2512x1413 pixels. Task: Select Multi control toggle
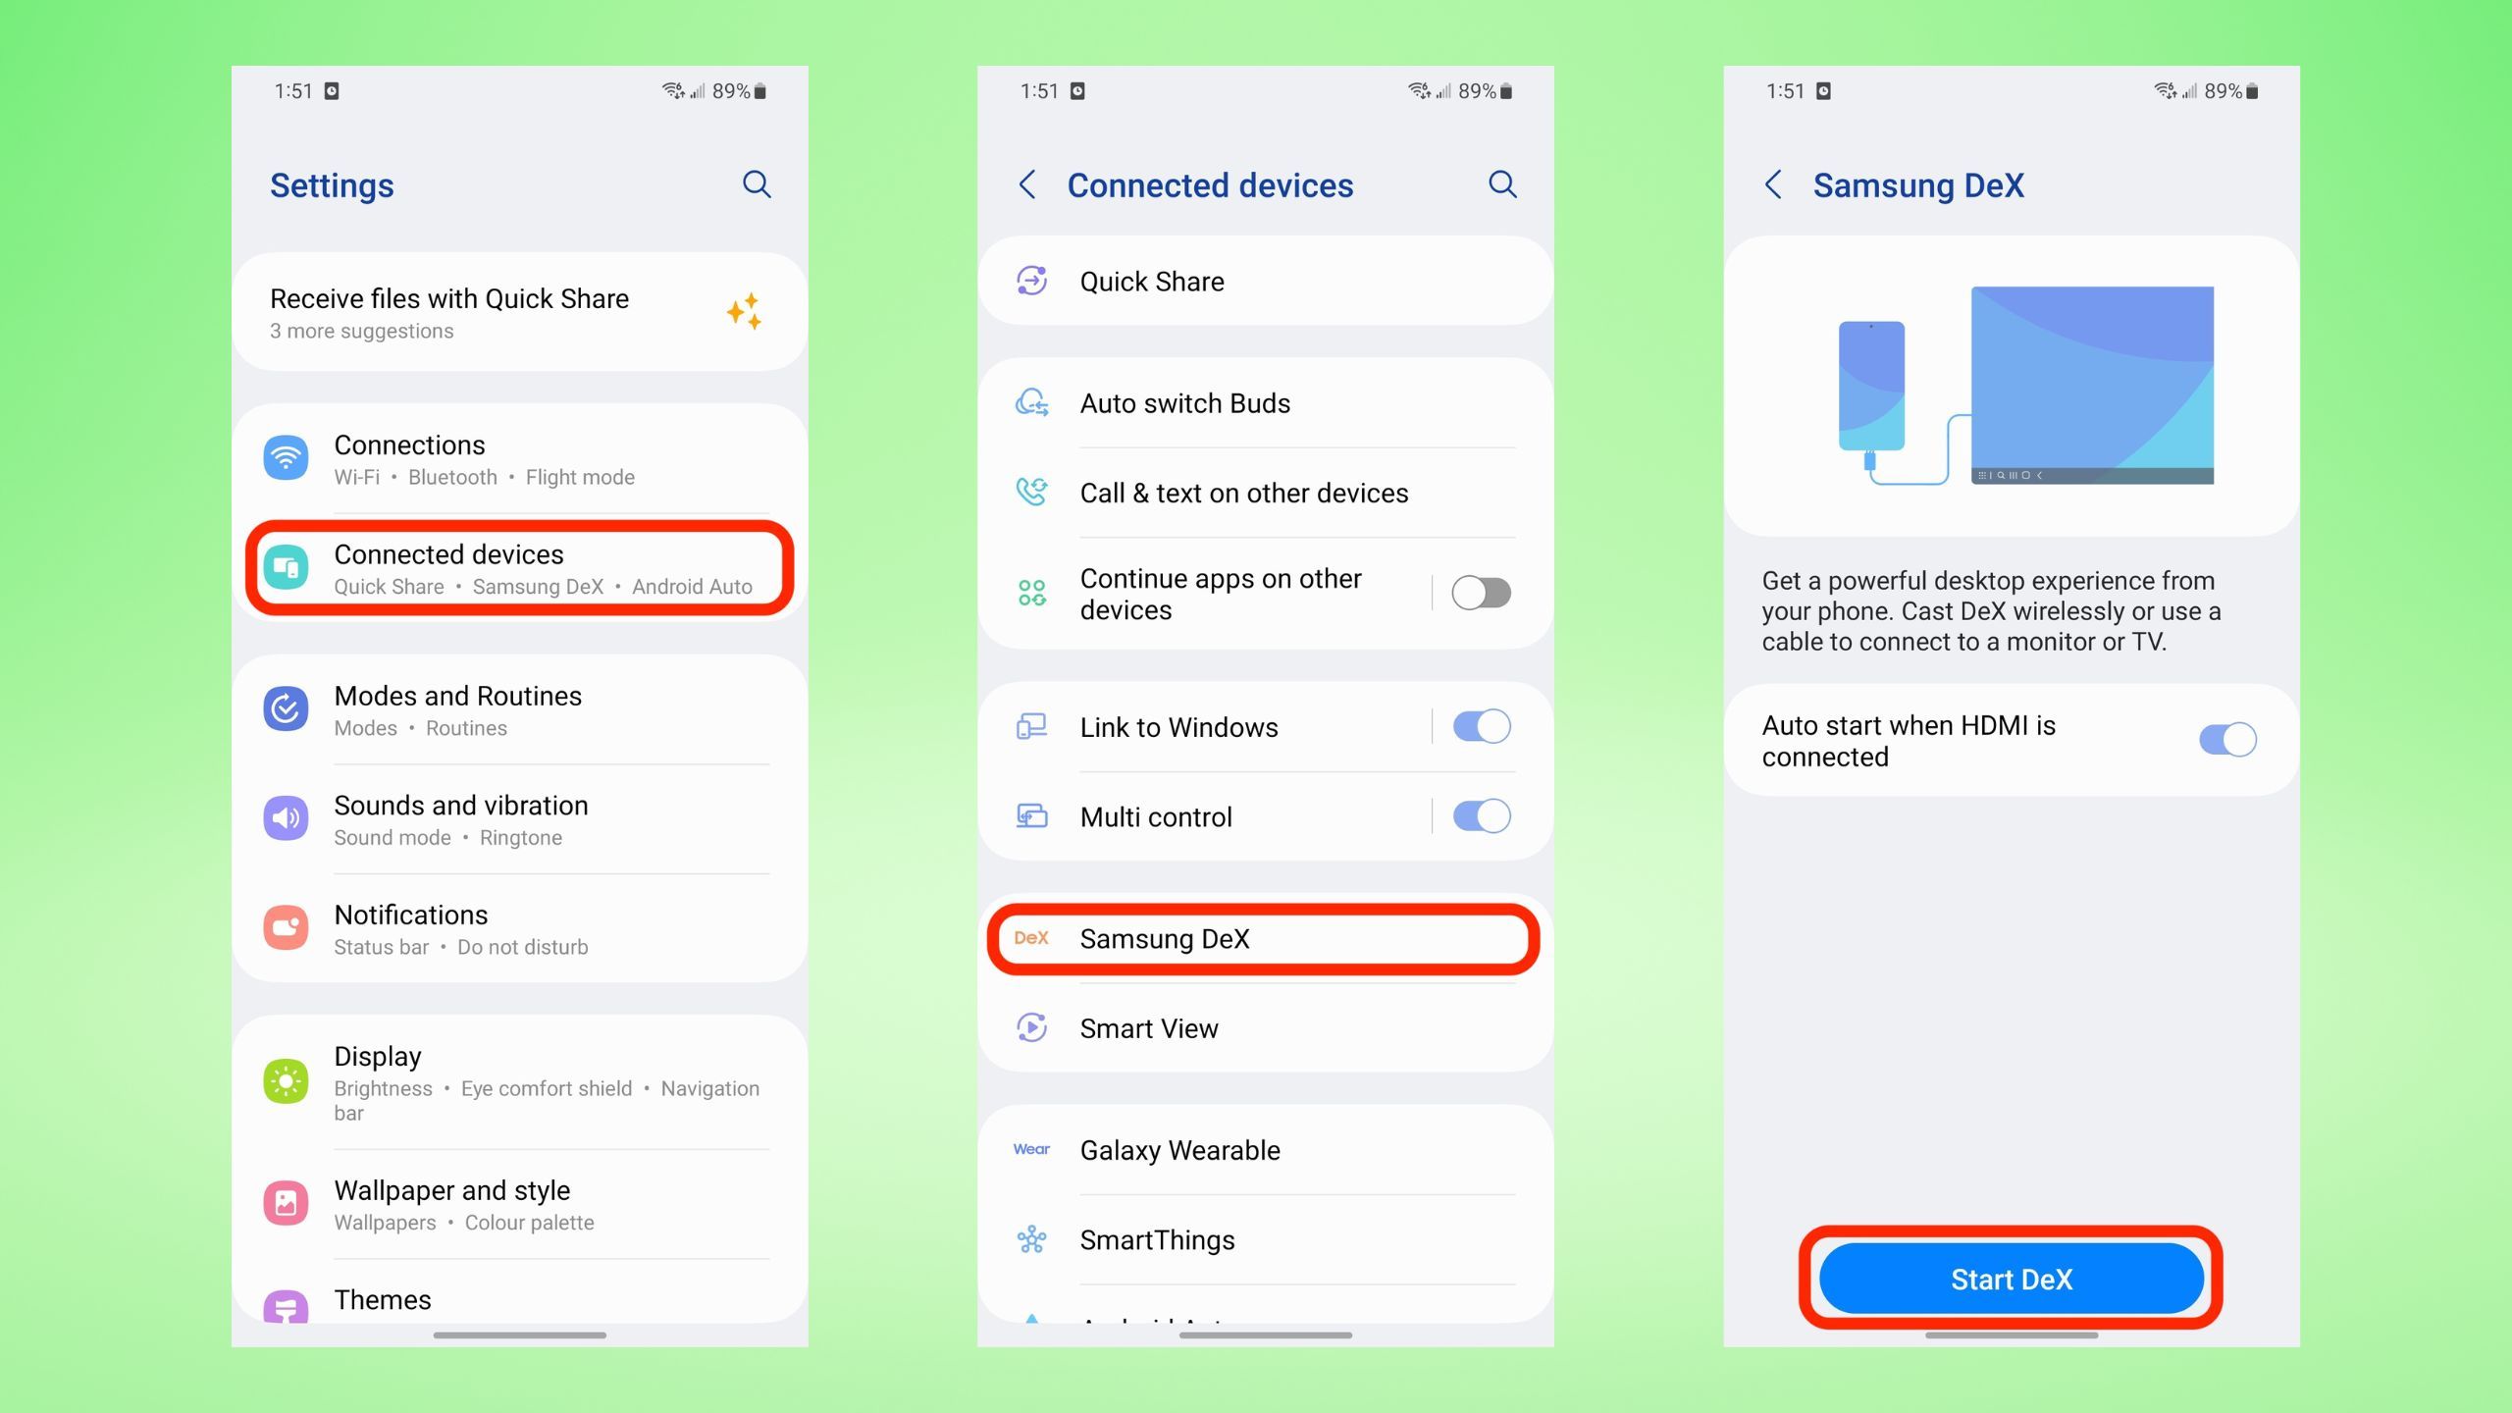1481,816
